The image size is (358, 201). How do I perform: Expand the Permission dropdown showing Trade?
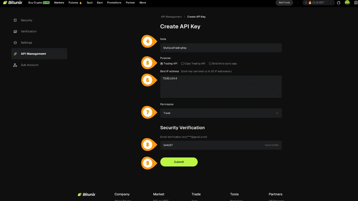(x=221, y=113)
